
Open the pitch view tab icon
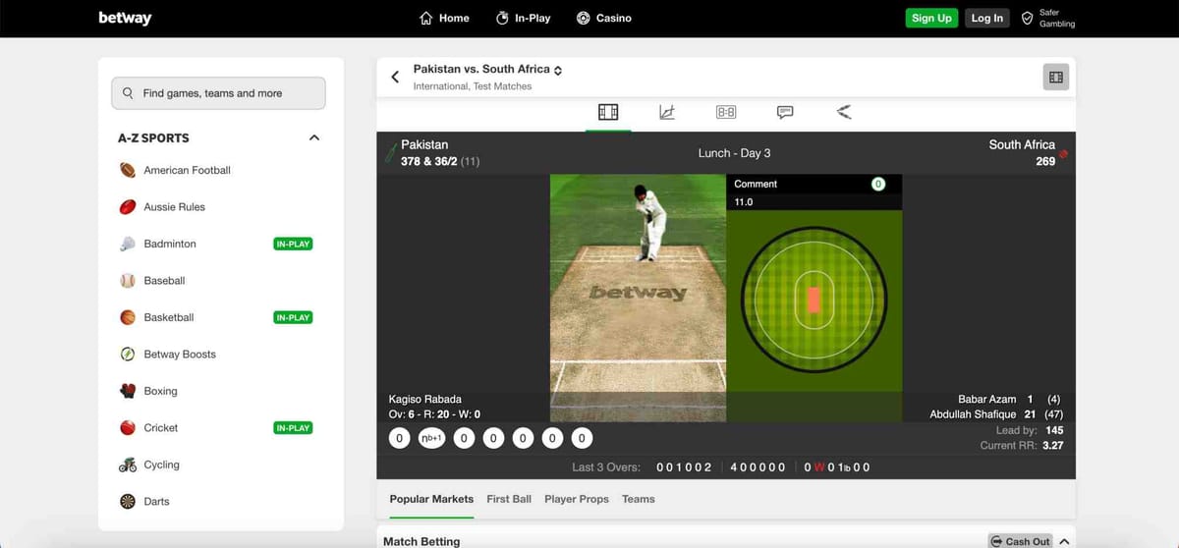point(608,112)
